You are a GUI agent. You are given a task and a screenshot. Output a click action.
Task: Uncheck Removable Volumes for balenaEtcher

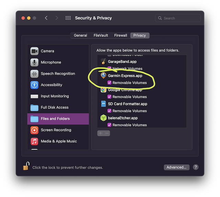(109, 125)
